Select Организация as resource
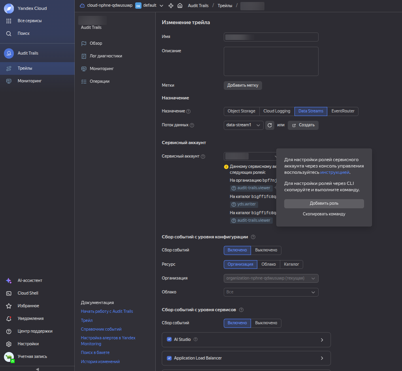Image resolution: width=402 pixels, height=371 pixels. click(240, 264)
